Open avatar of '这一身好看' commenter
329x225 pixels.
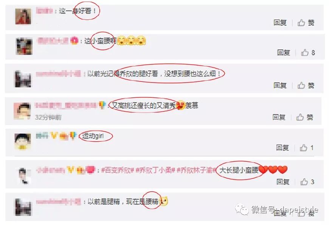(23, 16)
